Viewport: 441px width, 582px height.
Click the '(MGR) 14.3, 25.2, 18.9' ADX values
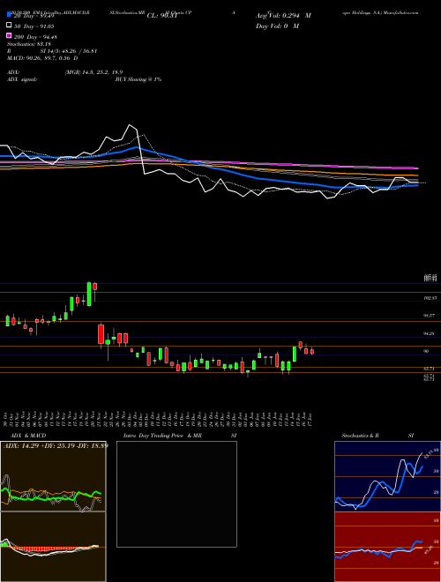(93, 72)
